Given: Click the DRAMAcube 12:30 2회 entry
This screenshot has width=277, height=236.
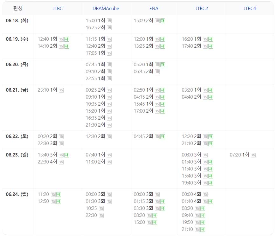Looking at the screenshot, I should pos(95,136).
